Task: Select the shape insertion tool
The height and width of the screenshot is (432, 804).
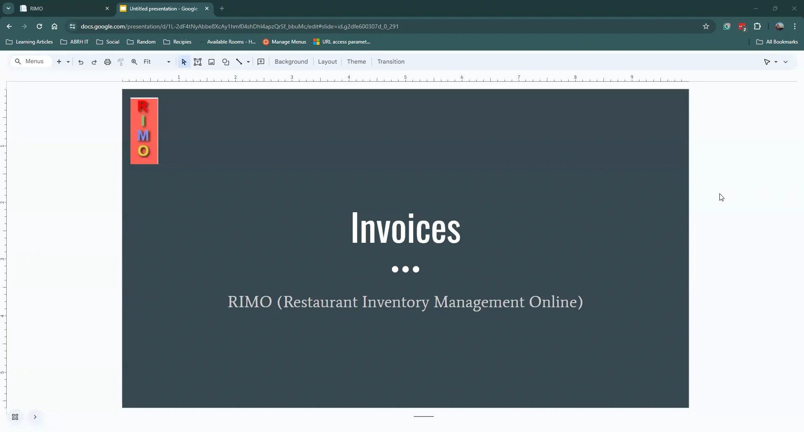Action: click(226, 62)
